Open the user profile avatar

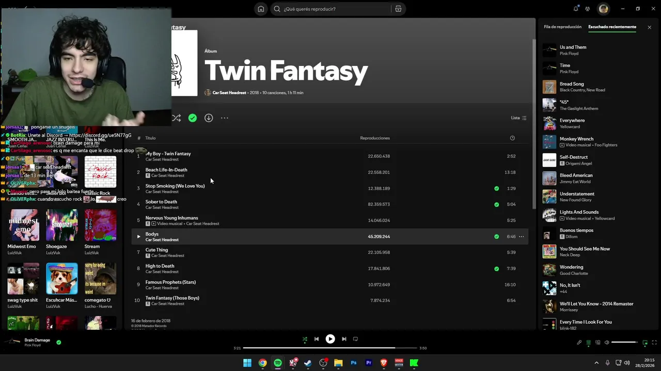(603, 9)
